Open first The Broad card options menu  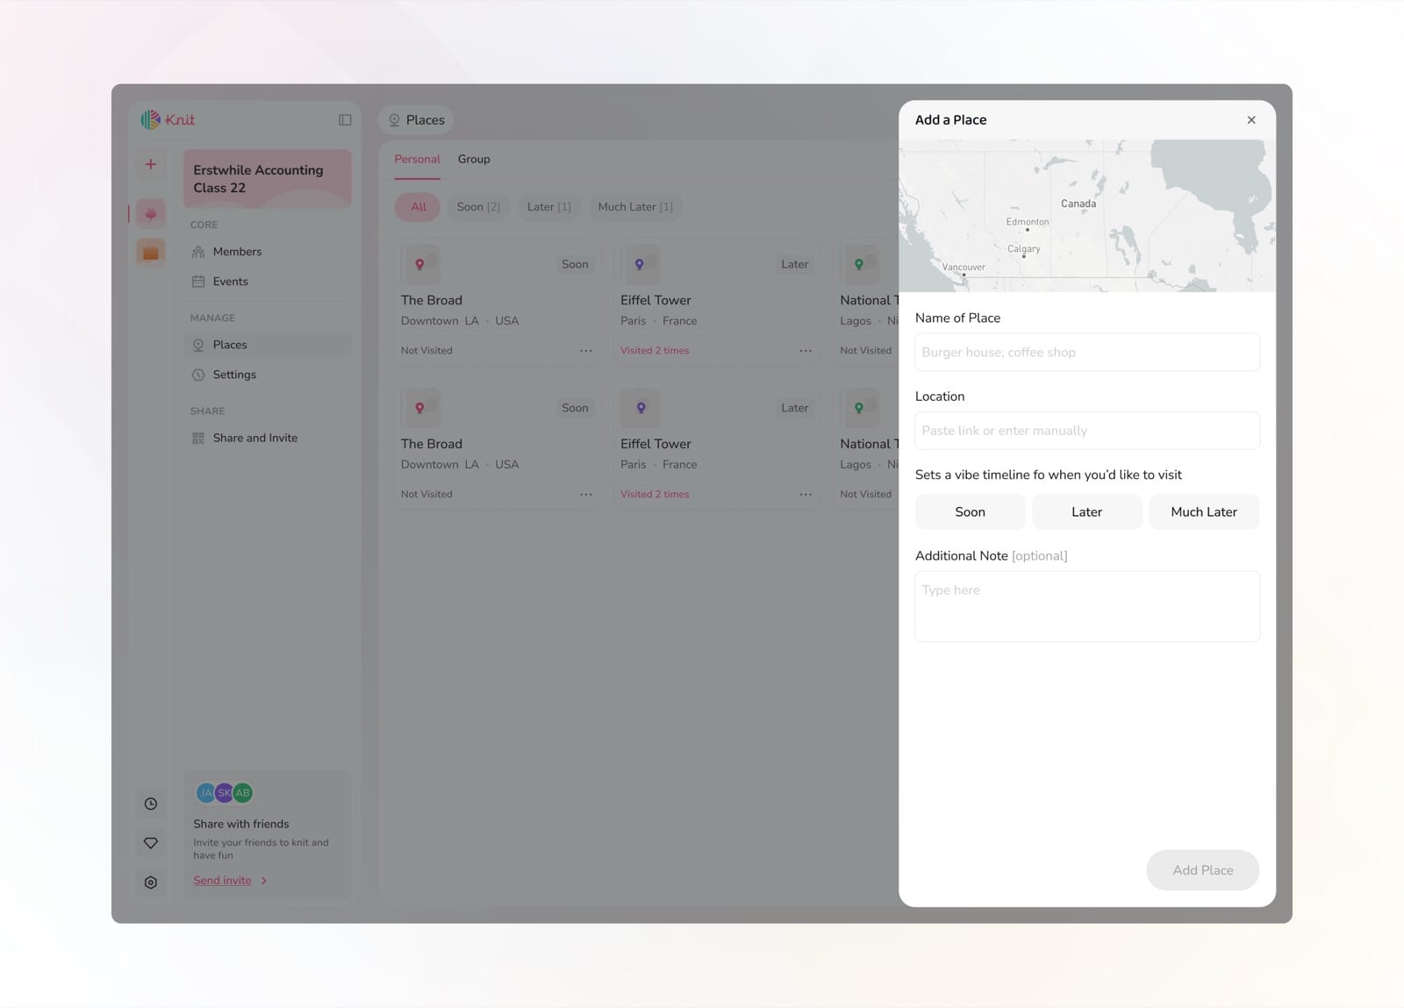tap(586, 350)
